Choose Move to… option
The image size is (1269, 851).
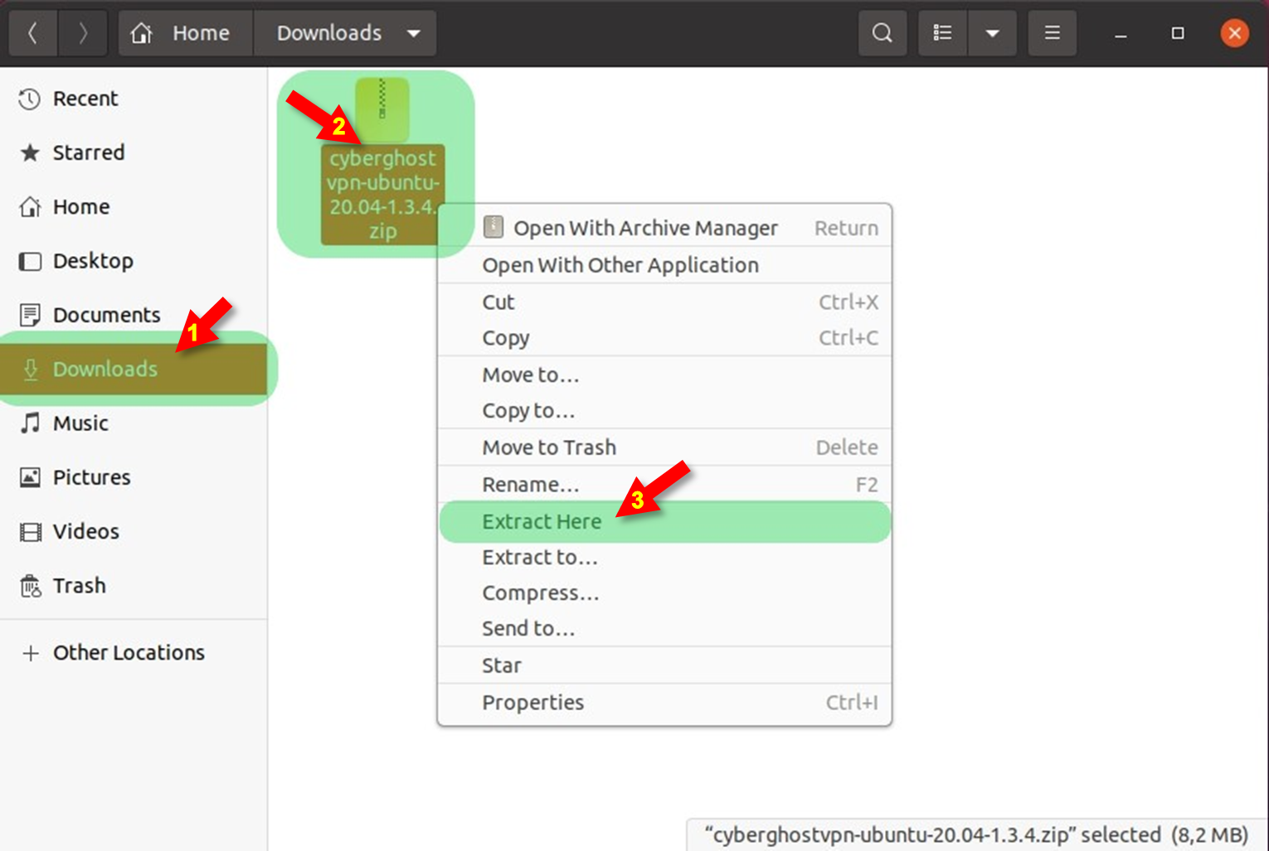click(x=664, y=375)
